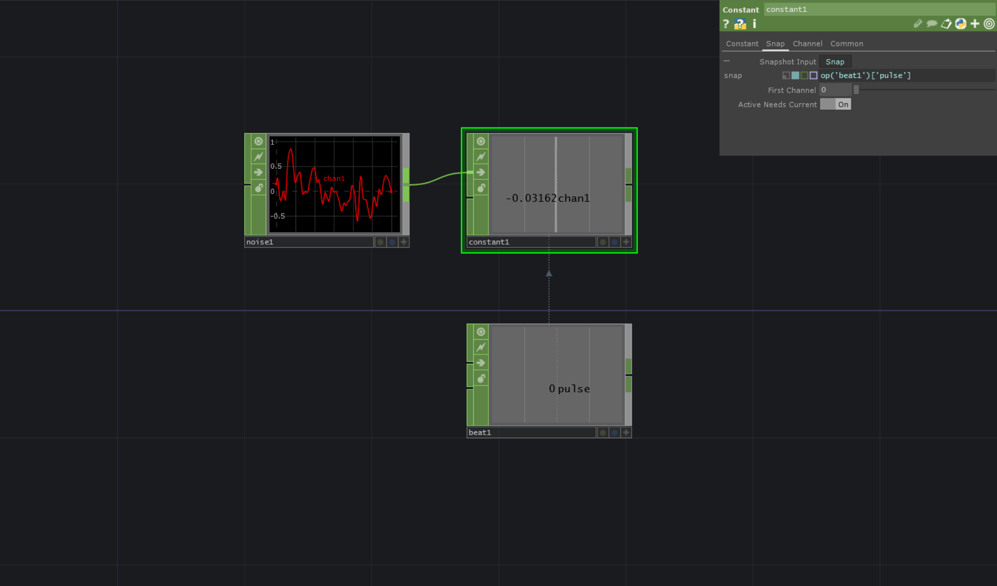
Task: Toggle noise1 green dot flag at bottom
Action: [x=380, y=242]
